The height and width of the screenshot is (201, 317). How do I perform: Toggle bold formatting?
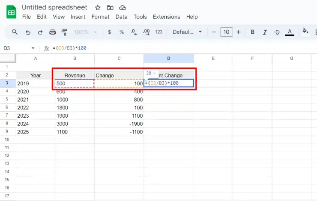click(252, 32)
